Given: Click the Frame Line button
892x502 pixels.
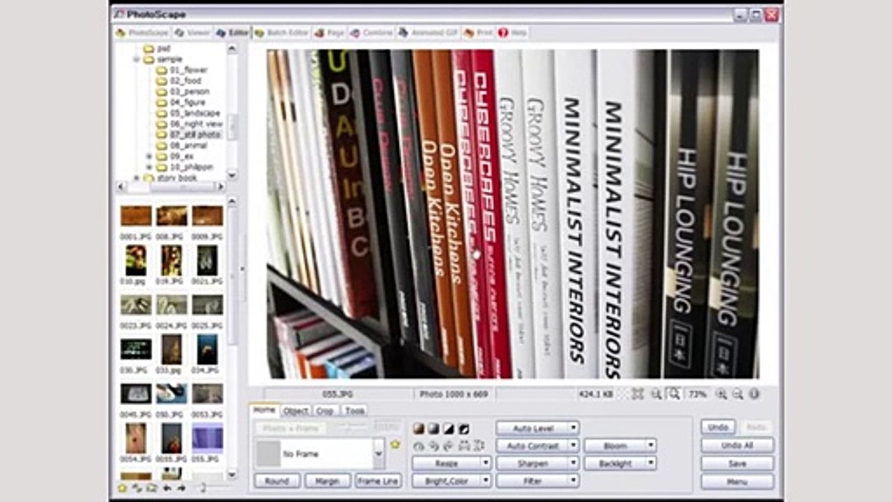Looking at the screenshot, I should coord(378,481).
